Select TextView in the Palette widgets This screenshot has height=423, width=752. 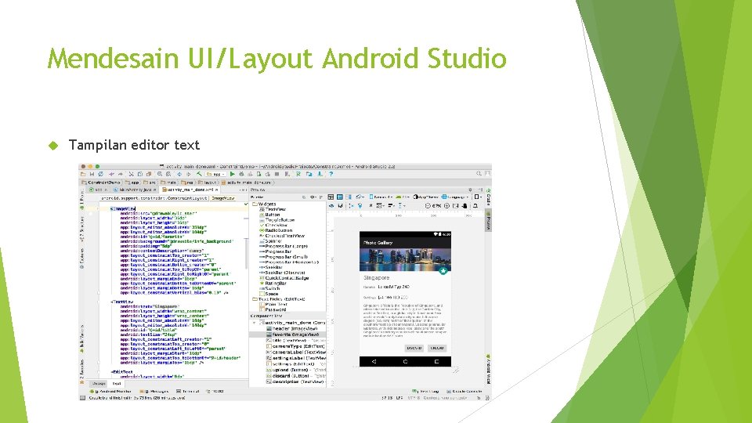273,210
